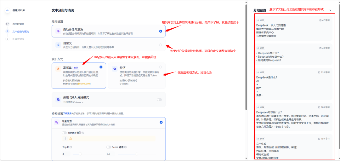Screen dimensions: 340x161
Task: Click the cube model icon under Rerank
Action: (x=65, y=138)
